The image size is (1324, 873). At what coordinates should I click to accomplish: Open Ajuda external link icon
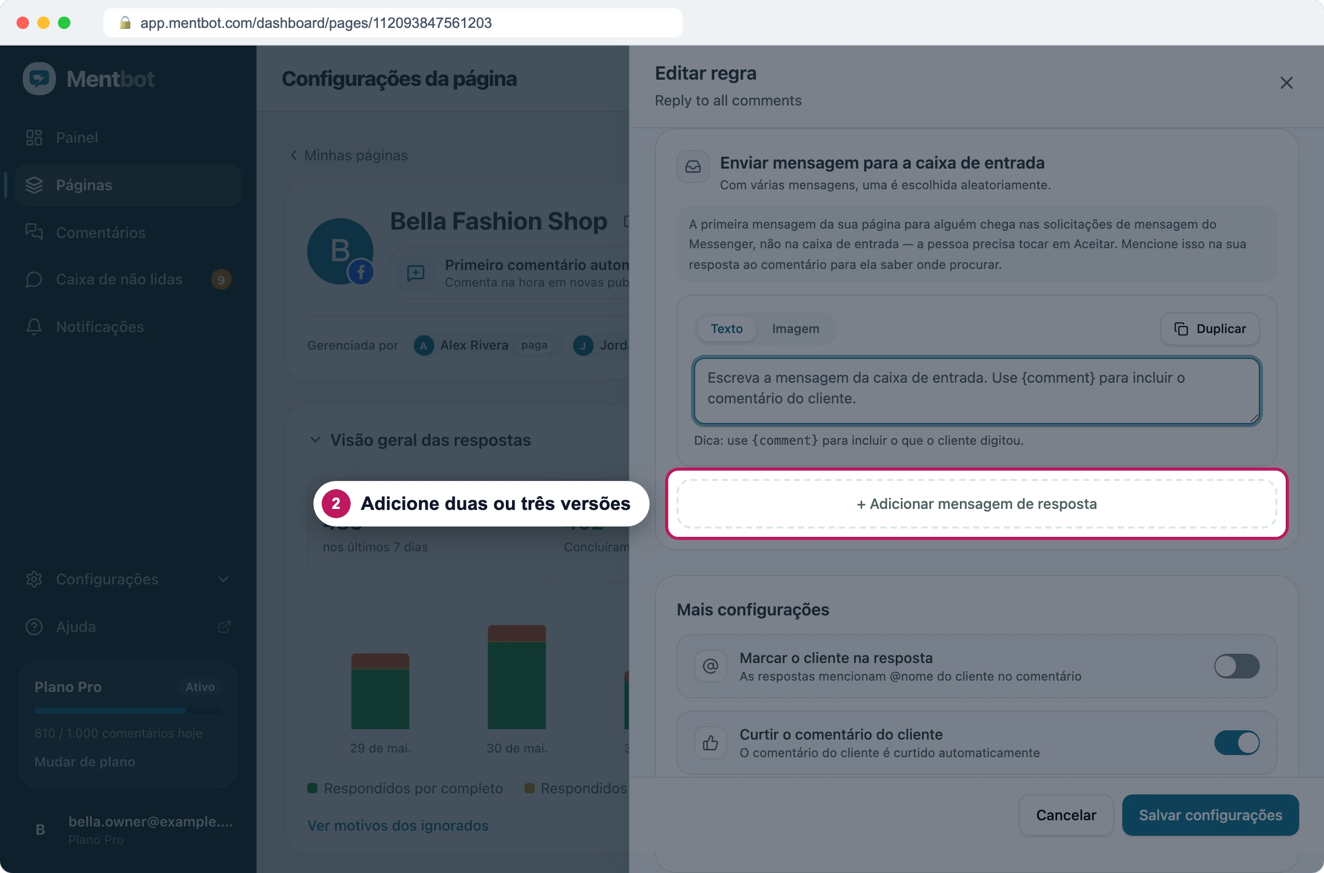pos(224,627)
